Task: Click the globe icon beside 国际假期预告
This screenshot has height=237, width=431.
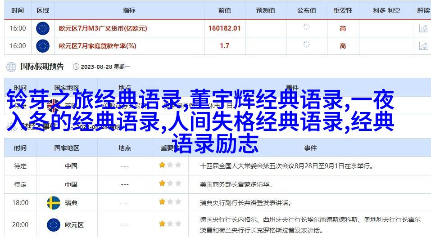Action: click(x=11, y=67)
